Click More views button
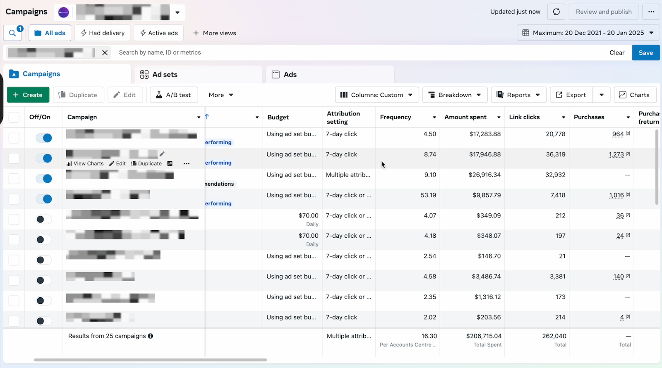The image size is (662, 368). click(214, 33)
